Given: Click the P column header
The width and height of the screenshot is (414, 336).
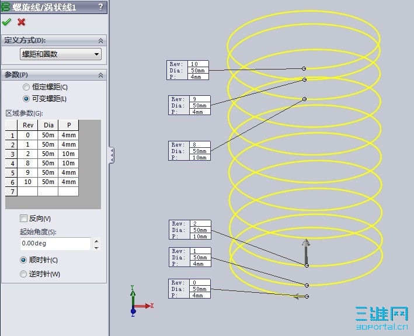Looking at the screenshot, I should (x=69, y=125).
